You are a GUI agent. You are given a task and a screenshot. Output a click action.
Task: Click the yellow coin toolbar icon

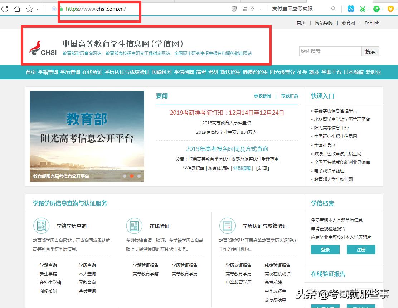[x=391, y=9]
